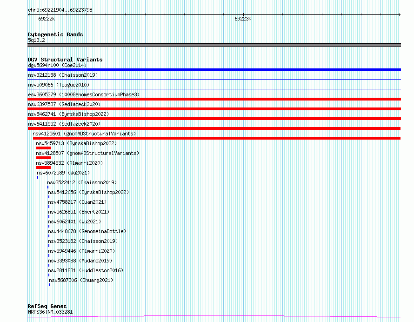Image resolution: width=414 pixels, height=322 pixels.
Task: Open nsv4128507 (gnomADStructuralVariants) variant
Action: tap(87, 153)
